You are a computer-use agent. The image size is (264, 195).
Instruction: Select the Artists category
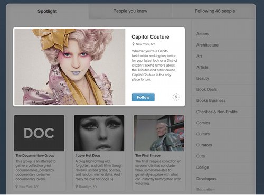[223, 67]
